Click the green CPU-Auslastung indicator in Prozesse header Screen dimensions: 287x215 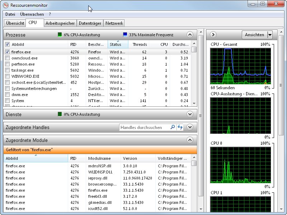click(x=60, y=35)
